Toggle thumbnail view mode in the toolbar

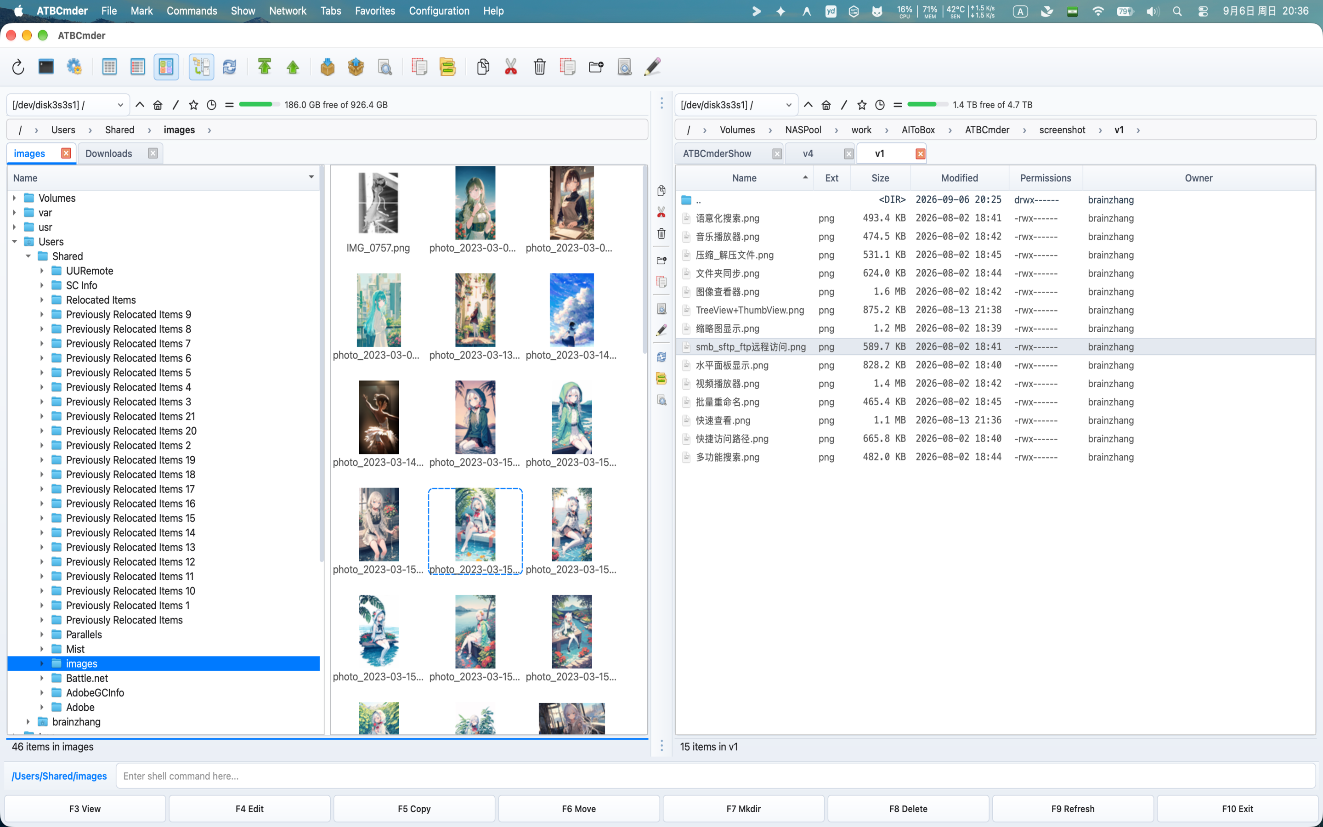(x=166, y=67)
